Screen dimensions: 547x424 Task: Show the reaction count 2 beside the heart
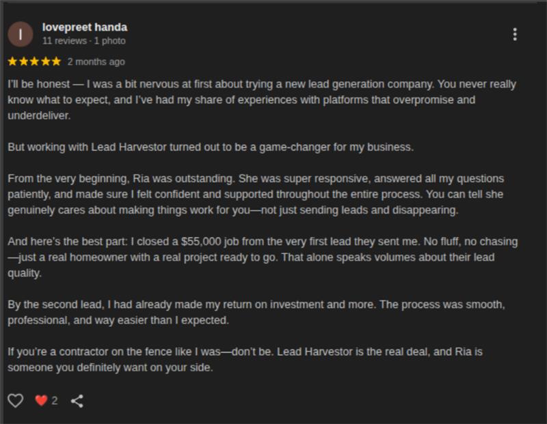coord(55,401)
